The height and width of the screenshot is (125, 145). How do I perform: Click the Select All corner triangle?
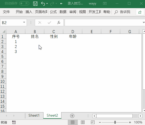pyautogui.click(x=3, y=31)
